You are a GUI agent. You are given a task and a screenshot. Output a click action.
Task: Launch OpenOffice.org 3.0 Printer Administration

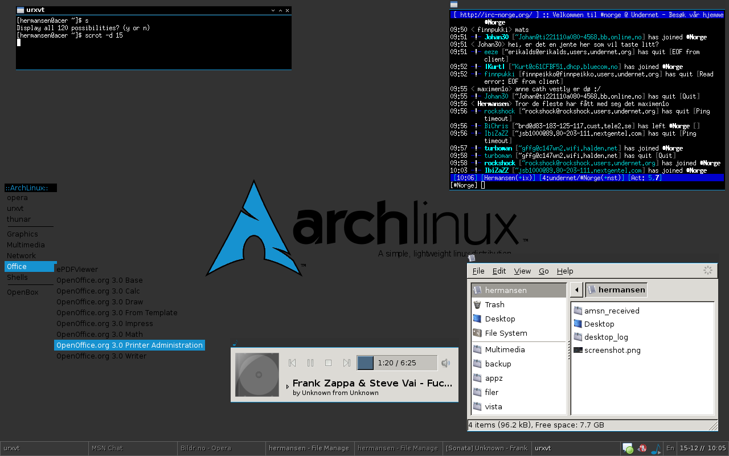click(x=129, y=345)
